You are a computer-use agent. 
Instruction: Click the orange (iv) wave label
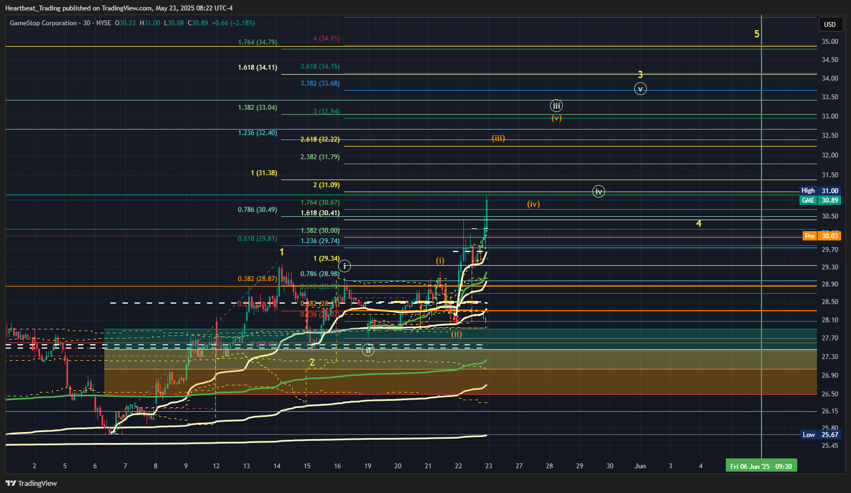tap(534, 204)
